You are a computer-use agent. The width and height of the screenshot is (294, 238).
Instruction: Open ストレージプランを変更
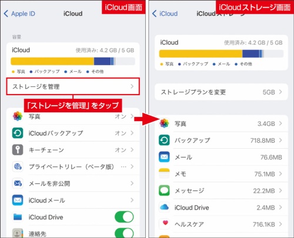[221, 92]
